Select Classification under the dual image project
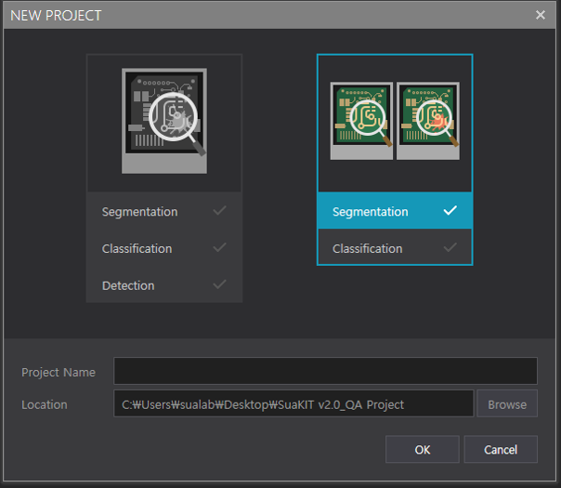This screenshot has height=488, width=561. (395, 247)
